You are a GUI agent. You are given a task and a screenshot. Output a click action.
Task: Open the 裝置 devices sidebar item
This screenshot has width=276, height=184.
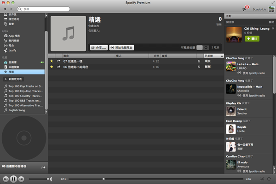coord(11,24)
